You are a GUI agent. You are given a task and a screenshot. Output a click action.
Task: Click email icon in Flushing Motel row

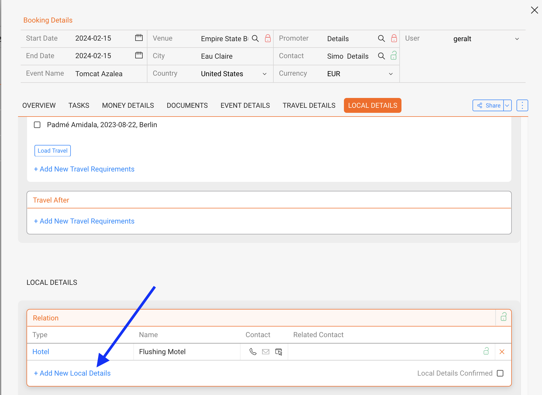pos(266,352)
